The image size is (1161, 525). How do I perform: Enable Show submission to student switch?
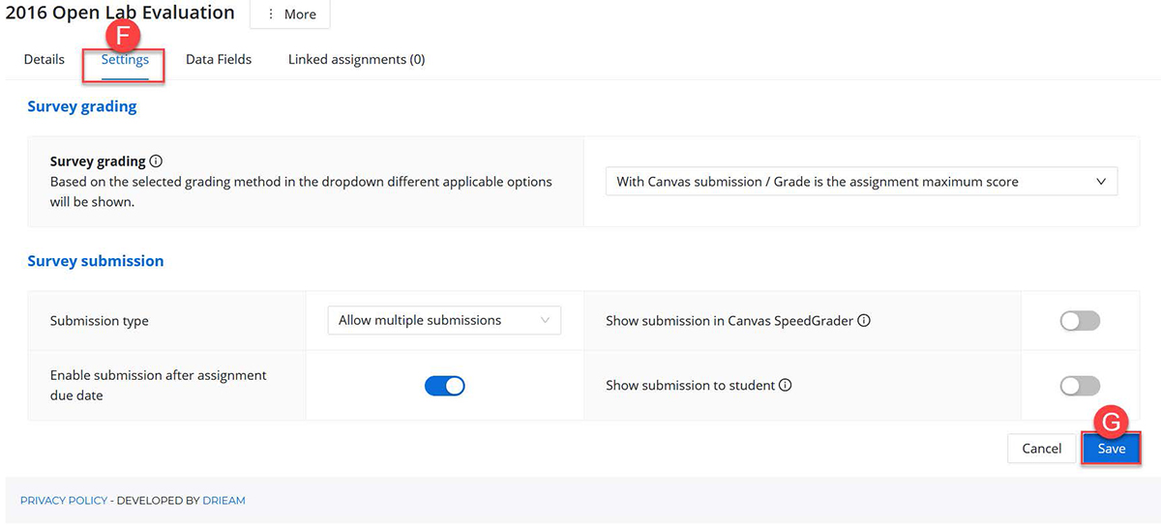tap(1080, 386)
